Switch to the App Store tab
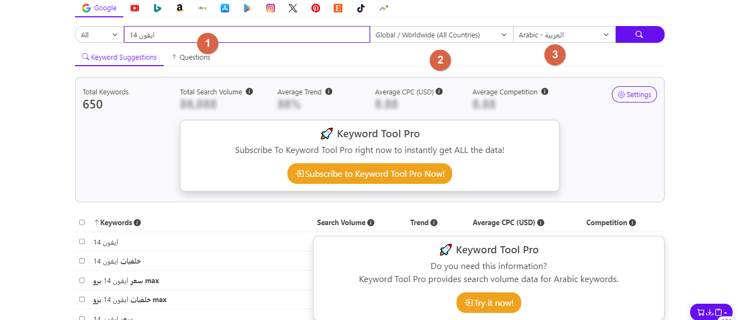Viewport: 738px width, 320px height. [225, 8]
